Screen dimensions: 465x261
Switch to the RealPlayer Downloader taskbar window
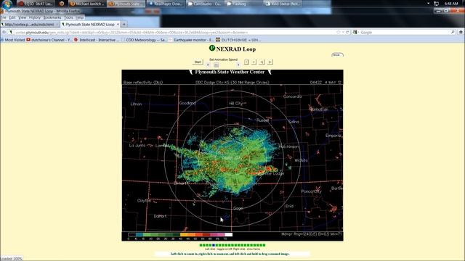(166, 4)
